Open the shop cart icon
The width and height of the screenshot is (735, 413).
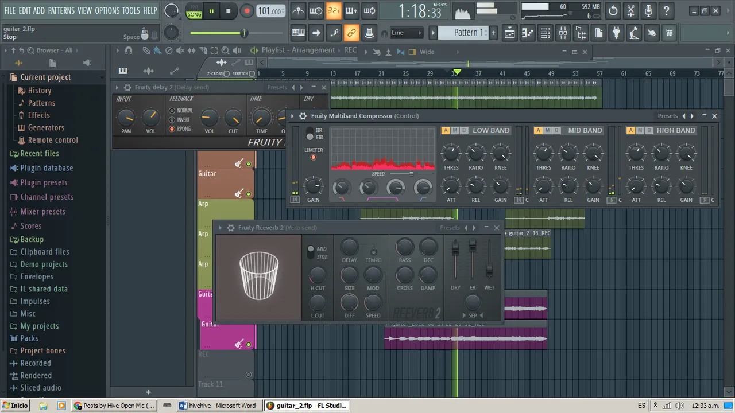[669, 33]
